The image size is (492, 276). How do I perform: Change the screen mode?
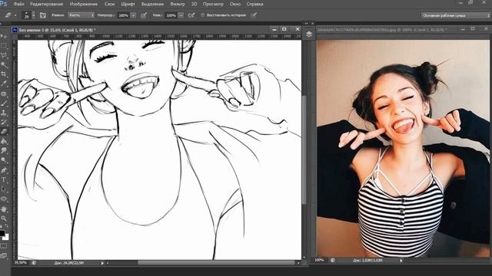pyautogui.click(x=4, y=255)
